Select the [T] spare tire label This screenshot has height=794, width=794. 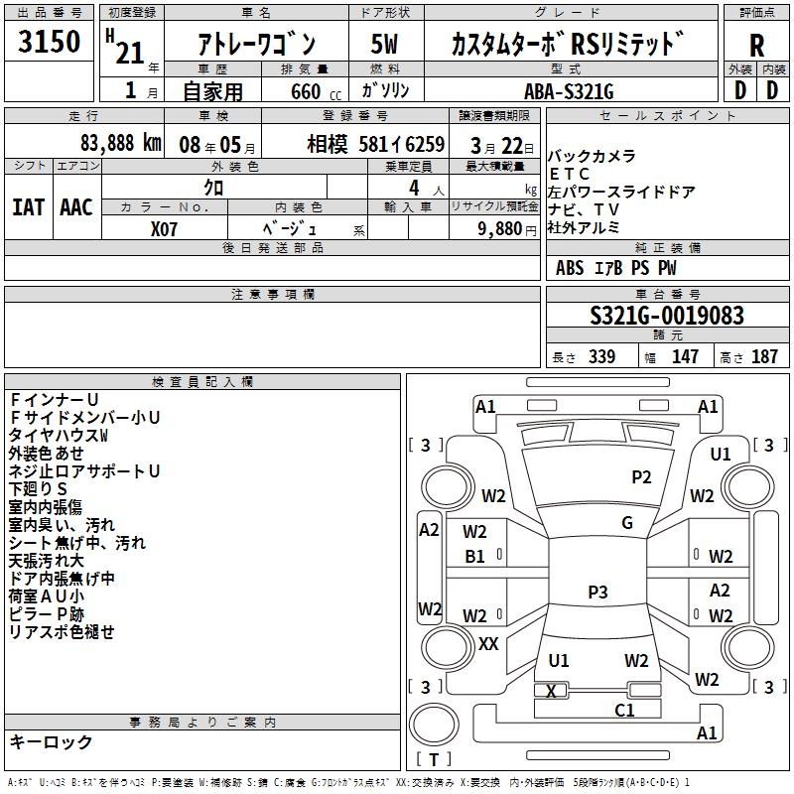coord(434,759)
